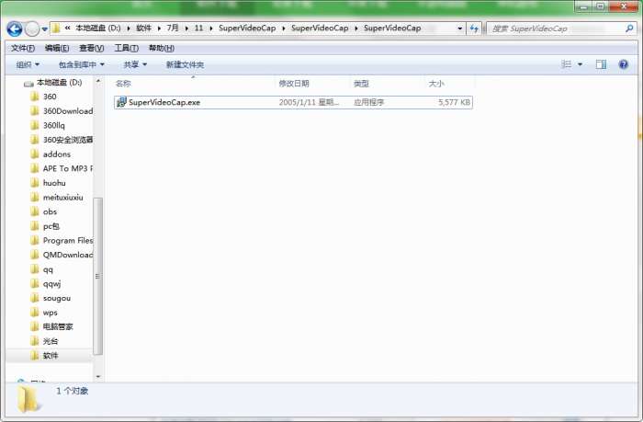Click the obs folder icon
643x422 pixels.
pyautogui.click(x=35, y=211)
